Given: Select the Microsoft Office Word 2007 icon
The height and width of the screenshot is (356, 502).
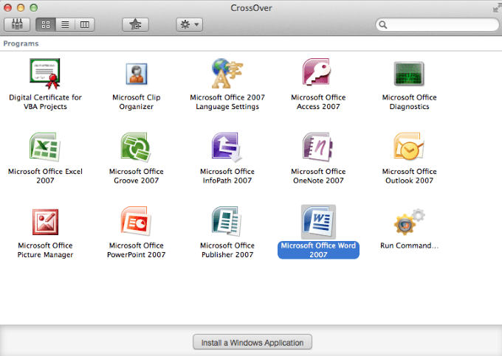Looking at the screenshot, I should tap(318, 222).
